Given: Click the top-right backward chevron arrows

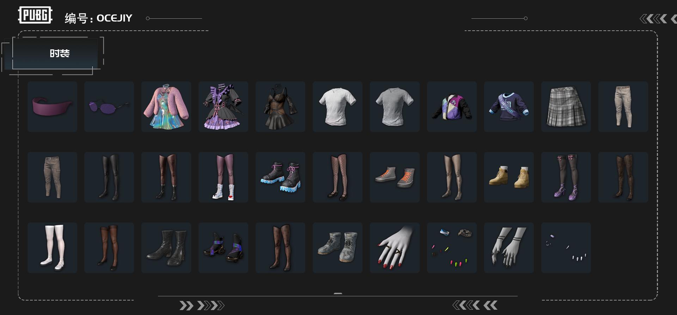Looking at the screenshot, I should pyautogui.click(x=658, y=19).
